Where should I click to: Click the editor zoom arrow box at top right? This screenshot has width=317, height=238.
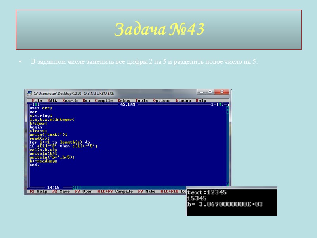[220, 104]
